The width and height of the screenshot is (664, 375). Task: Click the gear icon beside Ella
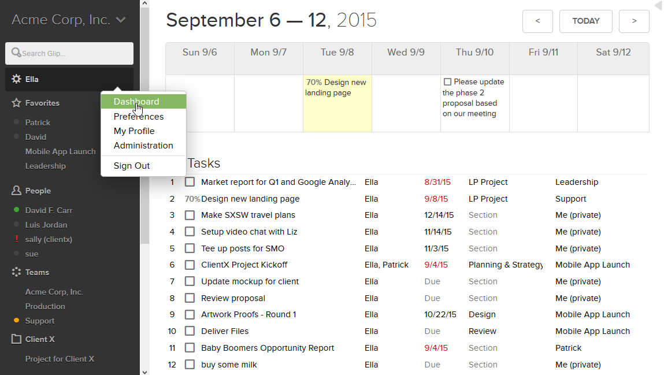point(16,79)
